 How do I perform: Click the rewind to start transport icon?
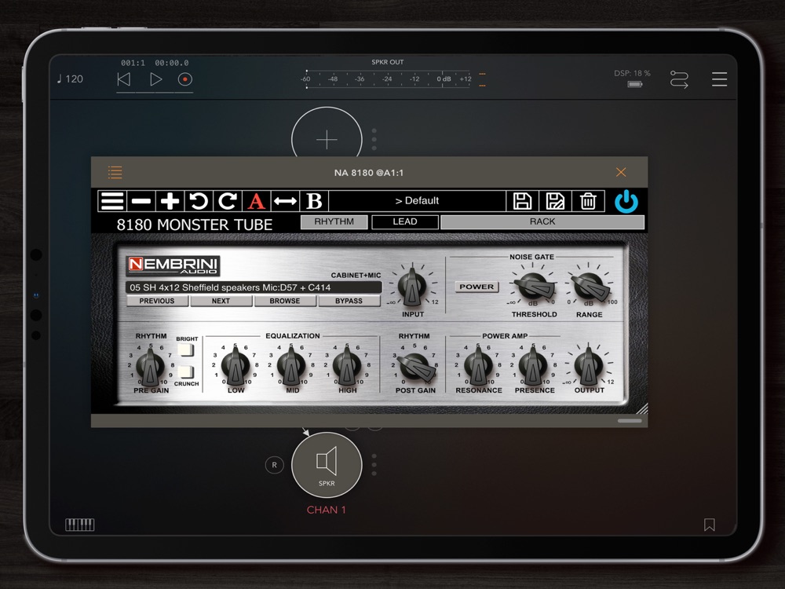click(124, 79)
